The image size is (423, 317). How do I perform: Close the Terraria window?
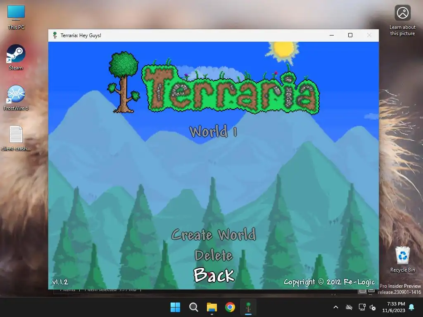(369, 35)
